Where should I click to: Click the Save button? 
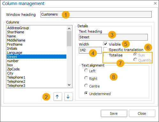point(114,113)
